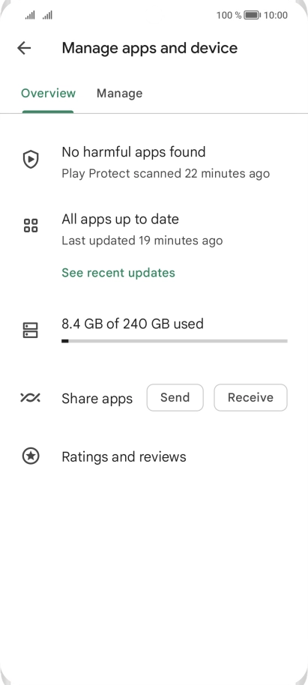308x685 pixels.
Task: Click the storage drive icon
Action: coord(31,331)
